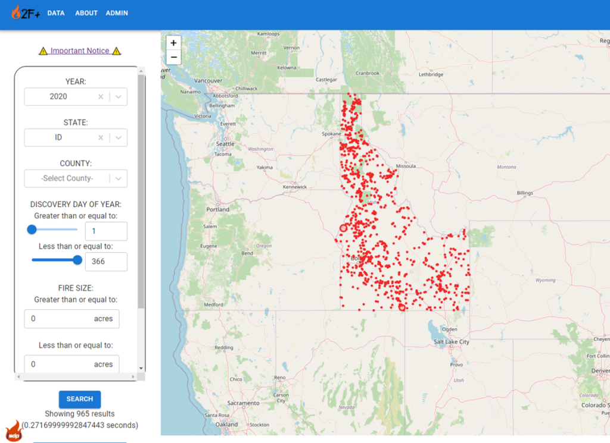Click the filter panel scroll up arrow
The width and height of the screenshot is (610, 443).
point(141,71)
